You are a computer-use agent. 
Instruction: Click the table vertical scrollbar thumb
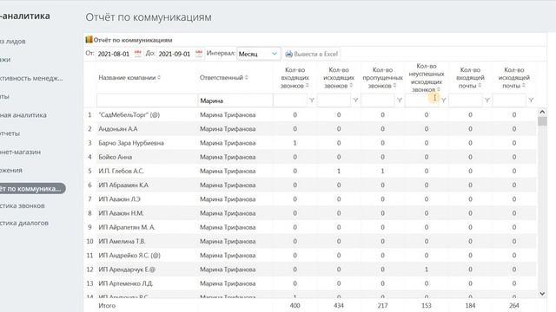tap(542, 121)
